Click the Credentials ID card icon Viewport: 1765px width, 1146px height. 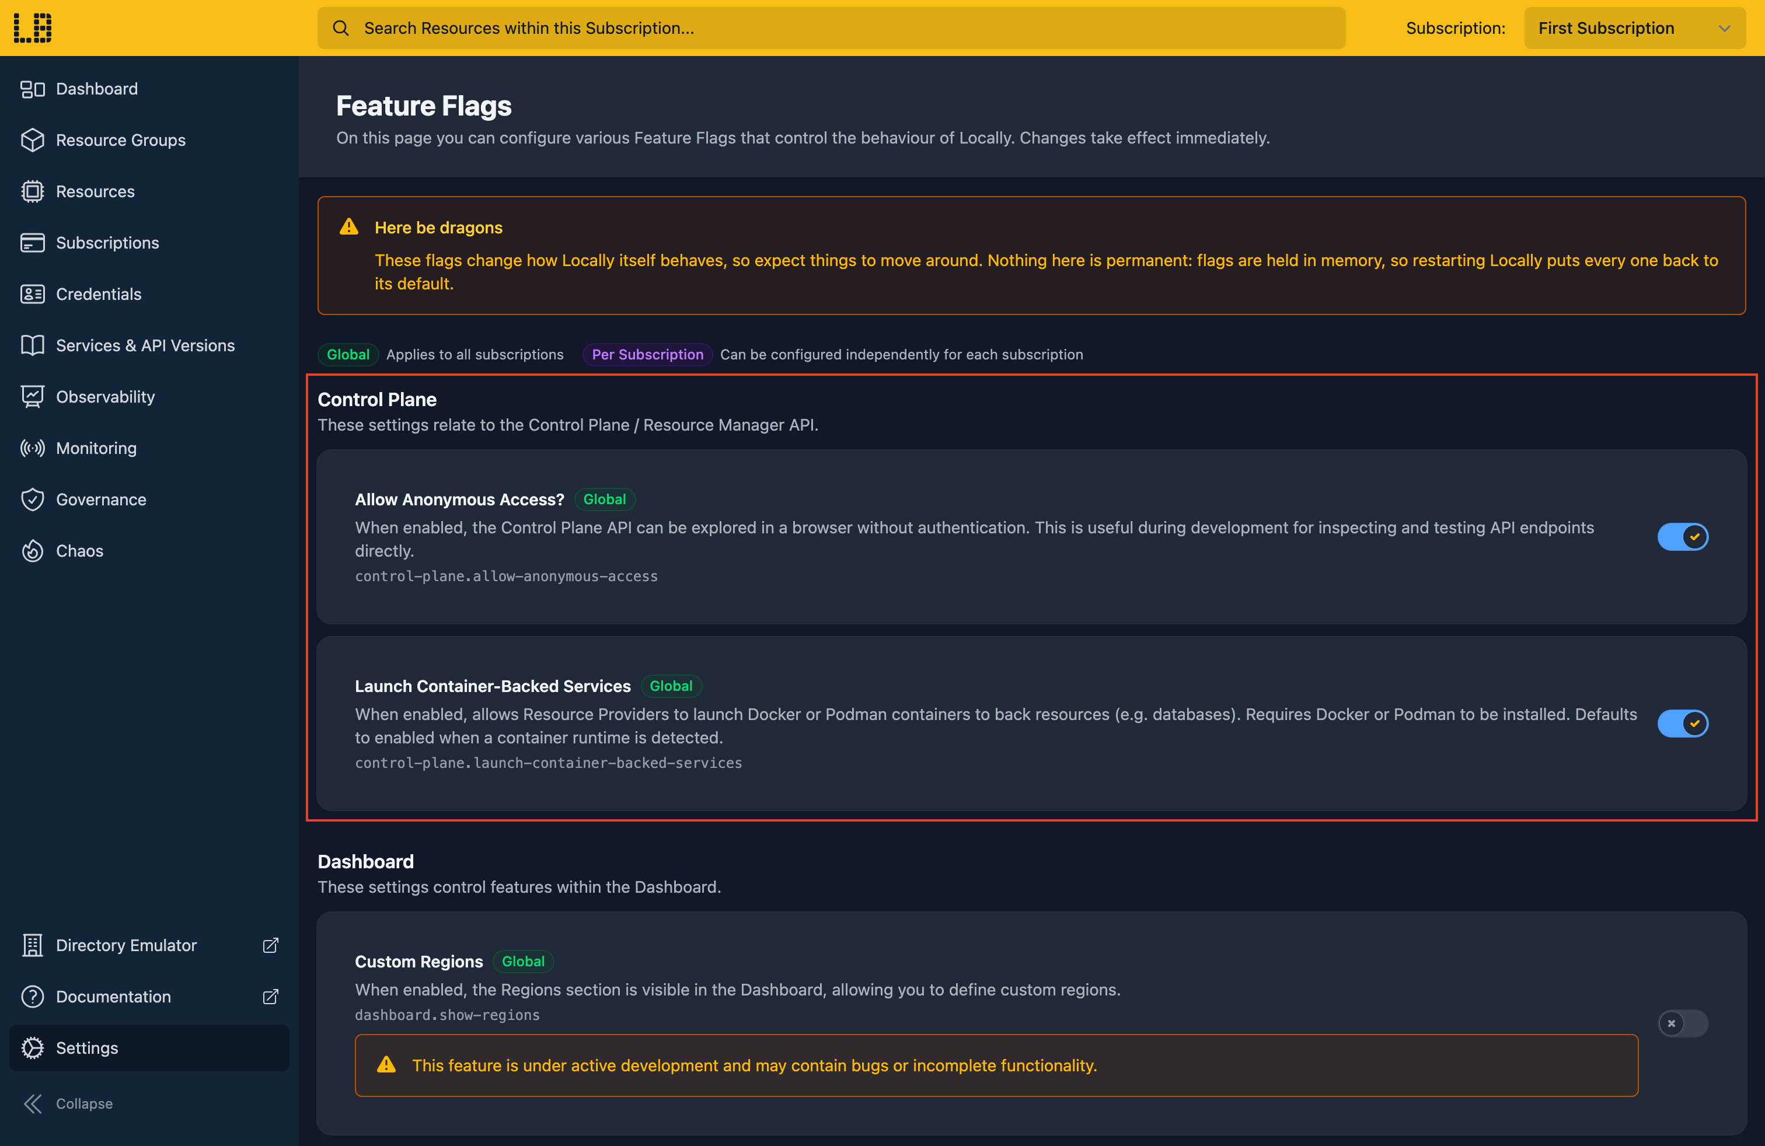click(33, 294)
